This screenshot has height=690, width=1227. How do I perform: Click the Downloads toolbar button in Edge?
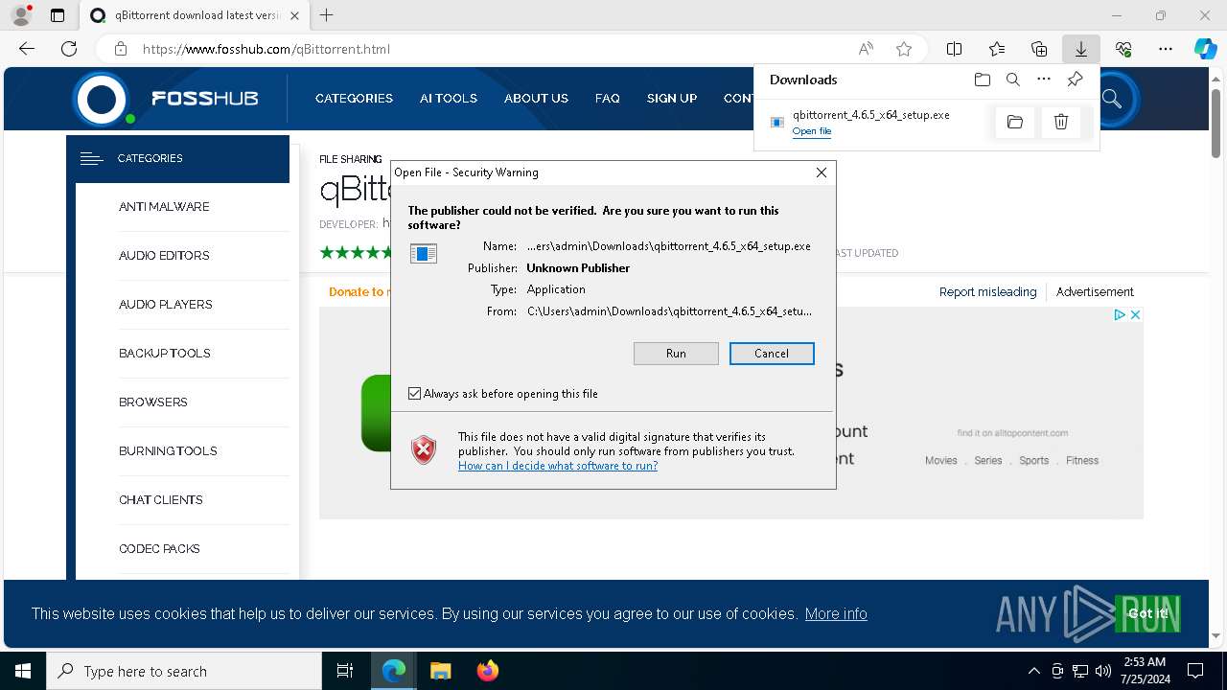tap(1080, 49)
